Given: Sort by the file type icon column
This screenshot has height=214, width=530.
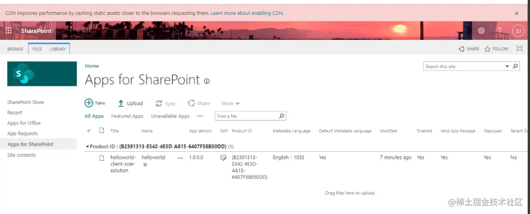Looking at the screenshot, I should pos(102,130).
